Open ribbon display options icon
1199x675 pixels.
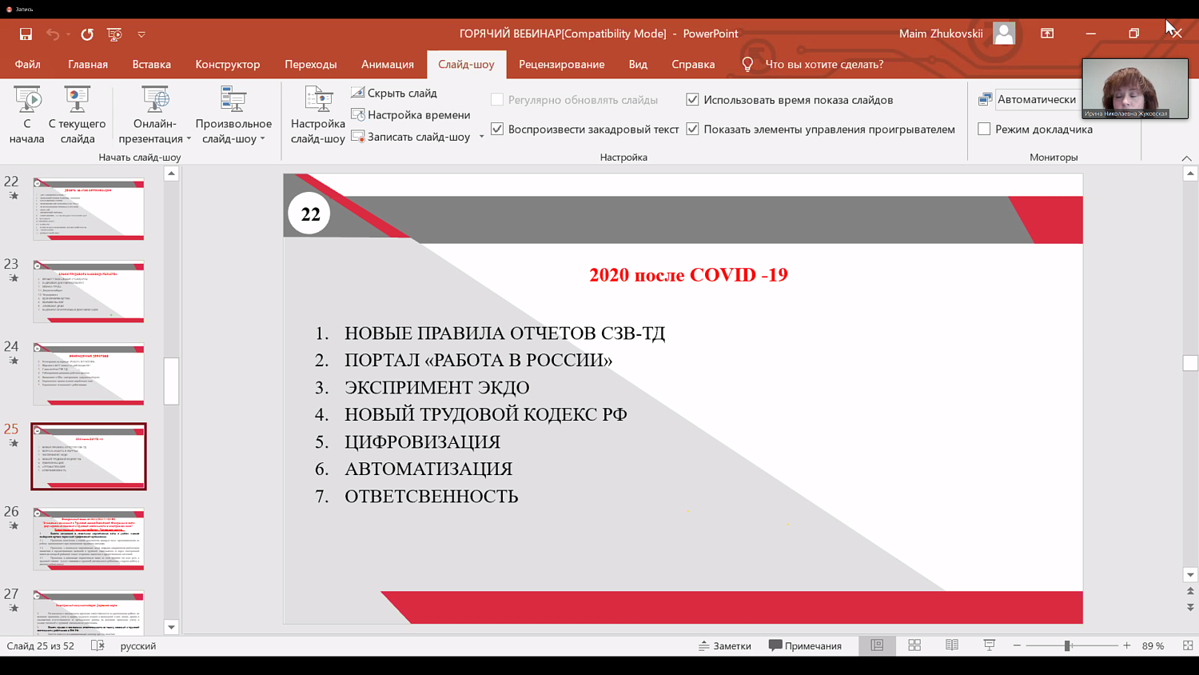[x=1047, y=34]
